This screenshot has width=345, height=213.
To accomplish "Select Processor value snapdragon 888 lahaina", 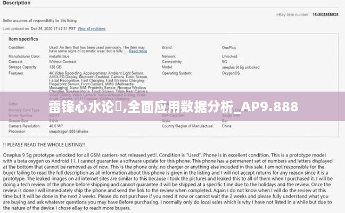I will tap(69, 132).
